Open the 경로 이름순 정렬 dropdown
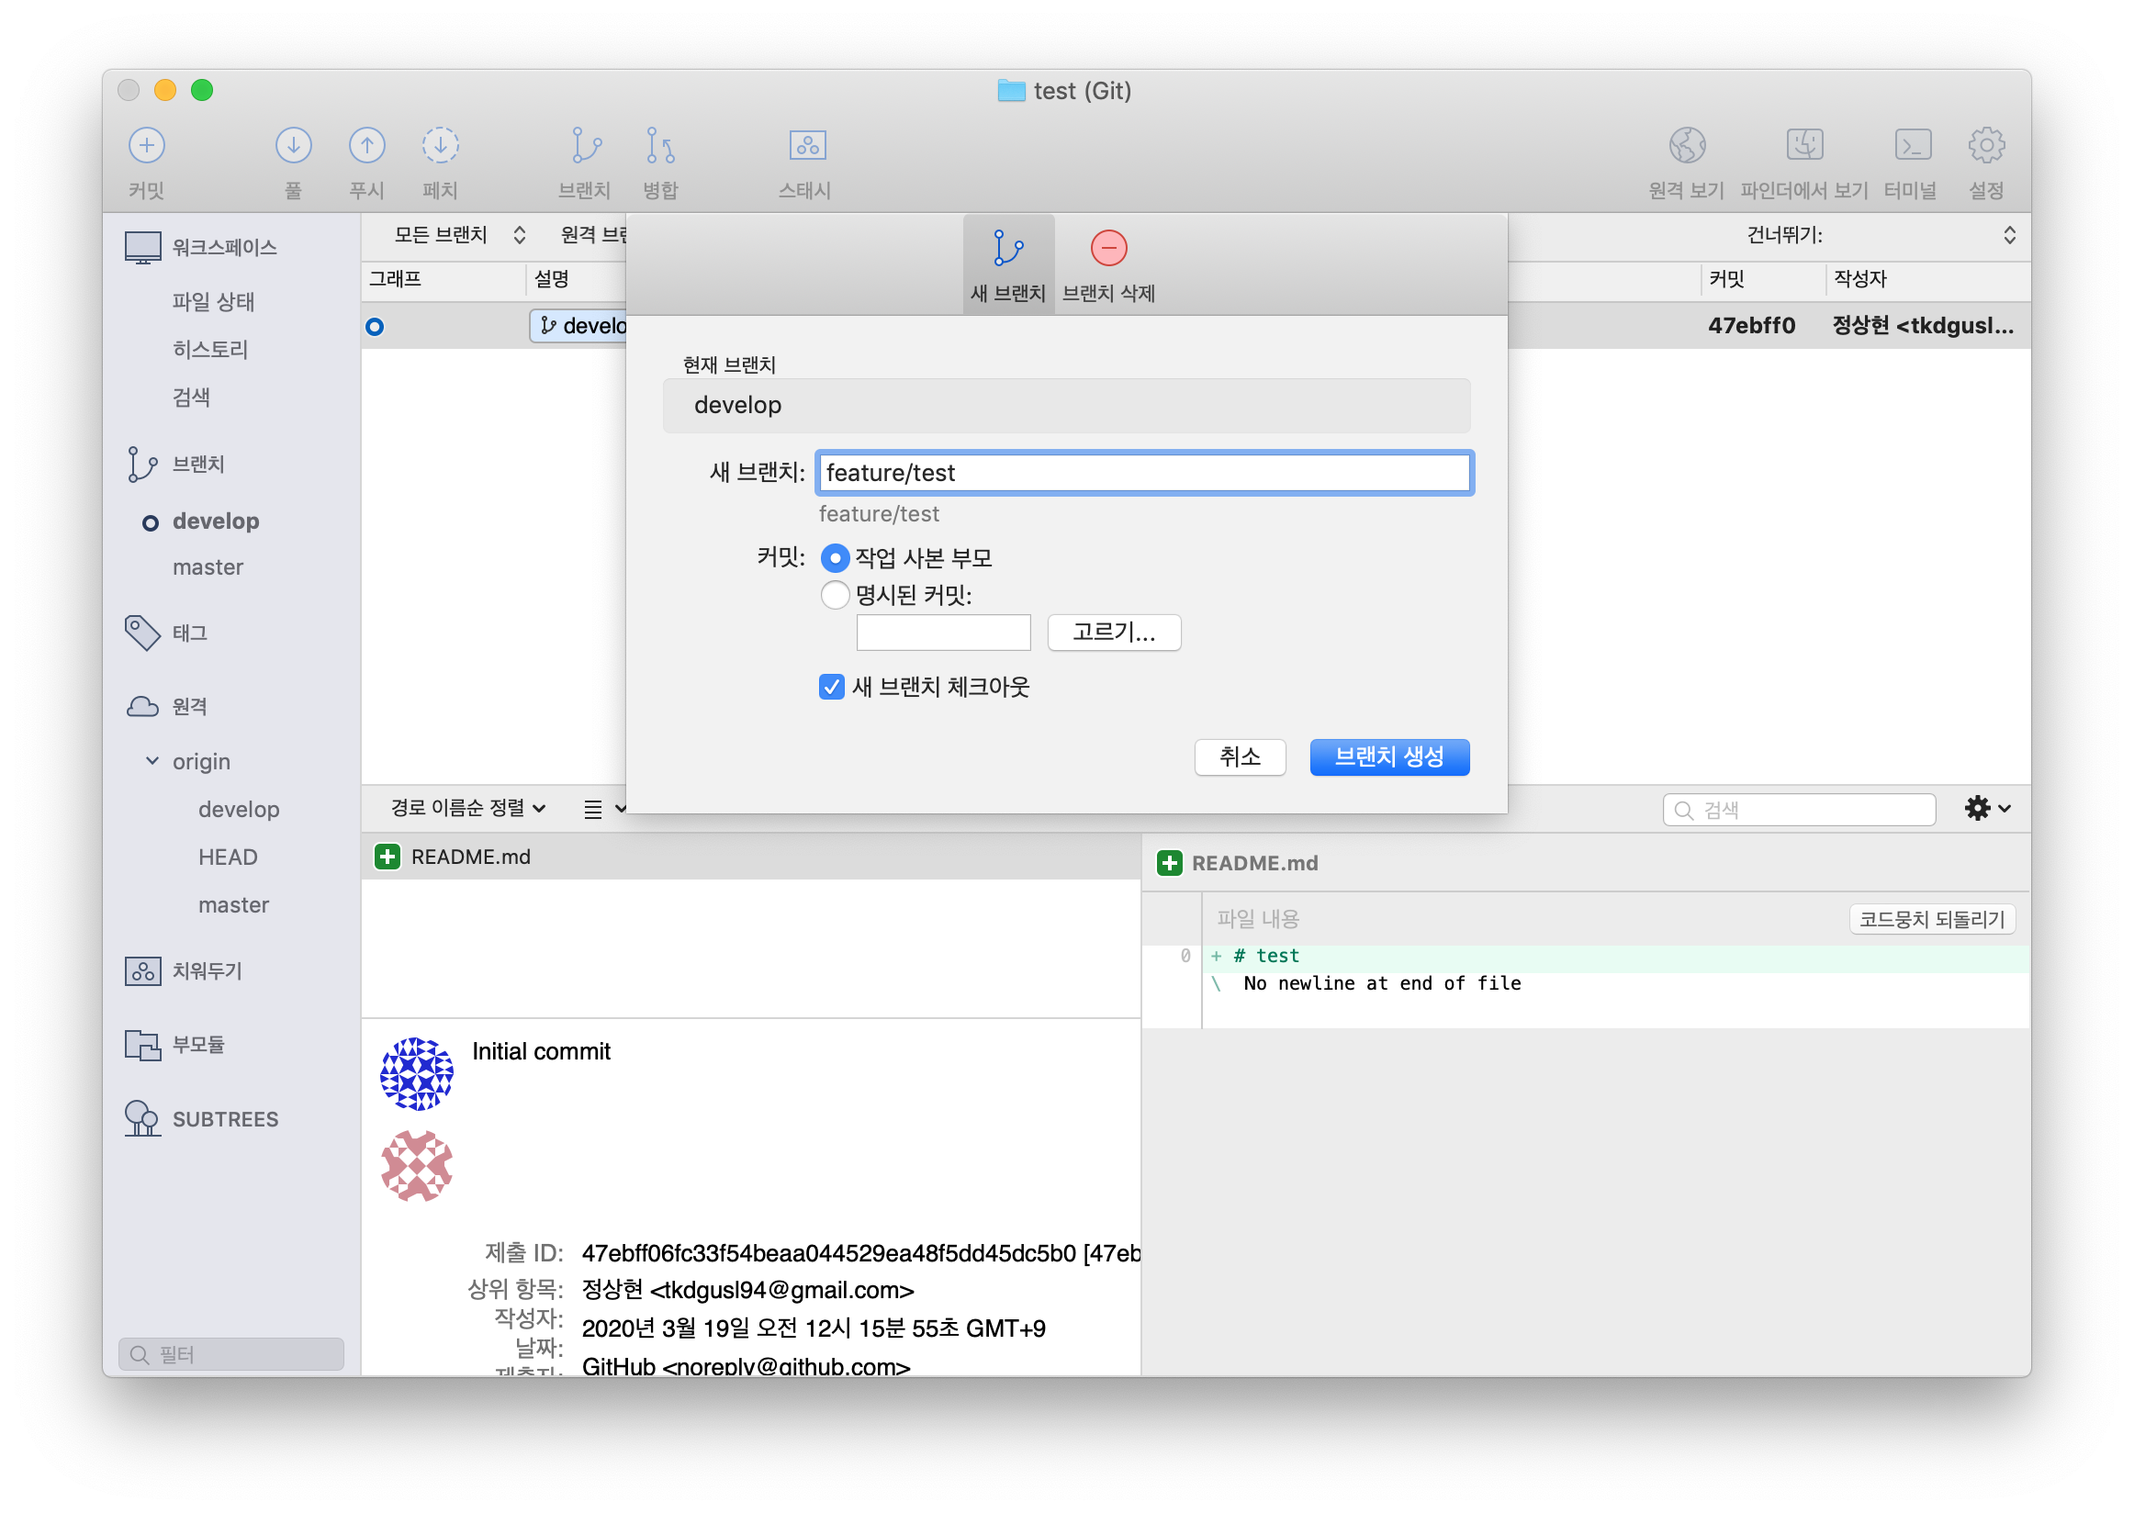Image resolution: width=2134 pixels, height=1513 pixels. [x=467, y=808]
